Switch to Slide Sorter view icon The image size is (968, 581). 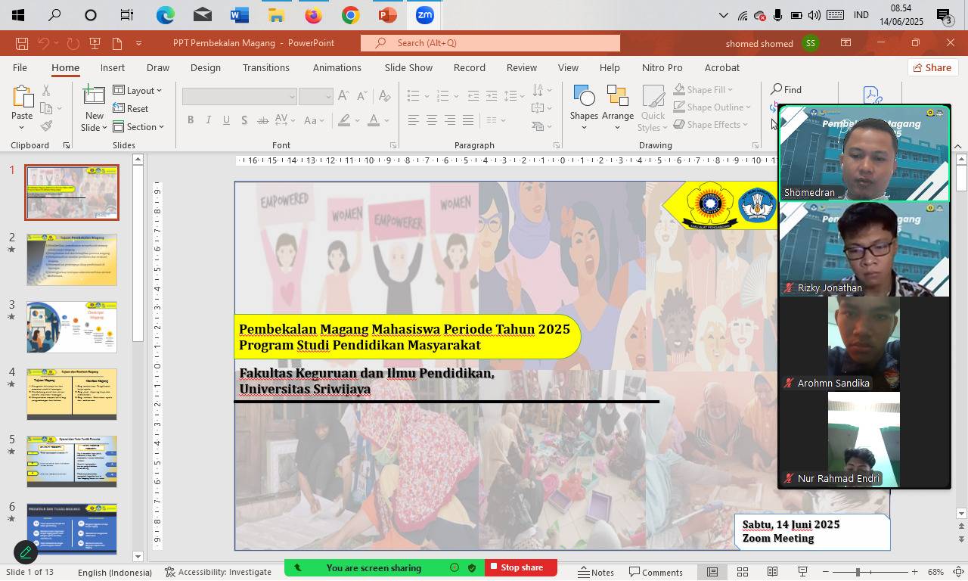point(743,572)
